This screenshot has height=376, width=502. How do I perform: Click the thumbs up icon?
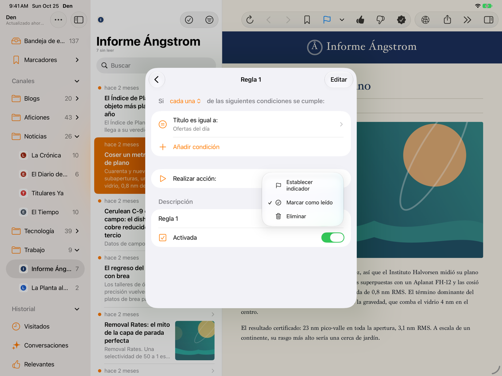coord(360,20)
